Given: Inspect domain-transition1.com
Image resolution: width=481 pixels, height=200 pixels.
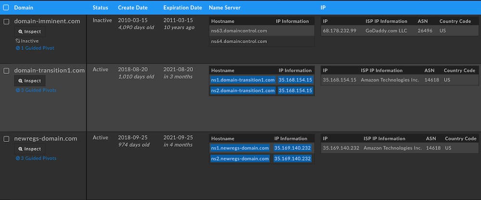Looking at the screenshot, I should (x=30, y=81).
